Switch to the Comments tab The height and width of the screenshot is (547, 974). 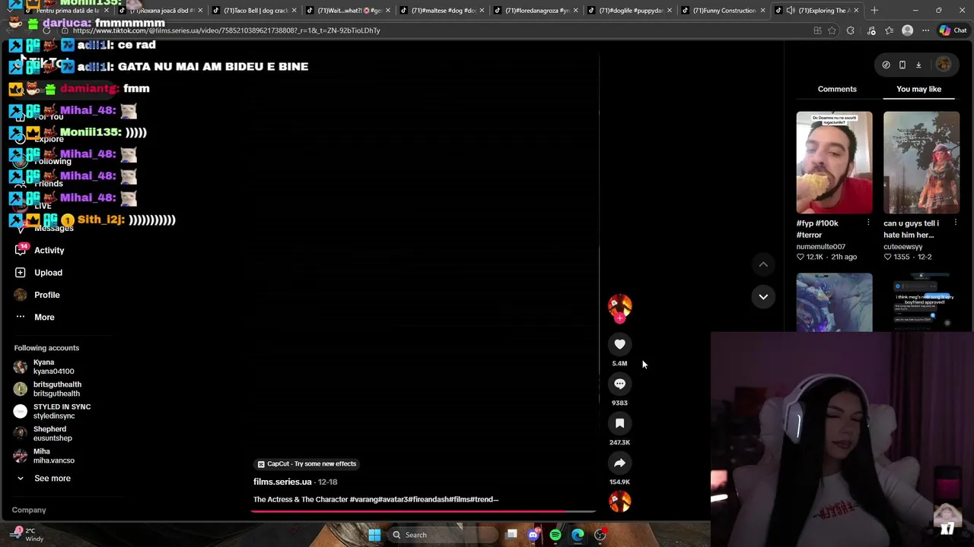(837, 89)
